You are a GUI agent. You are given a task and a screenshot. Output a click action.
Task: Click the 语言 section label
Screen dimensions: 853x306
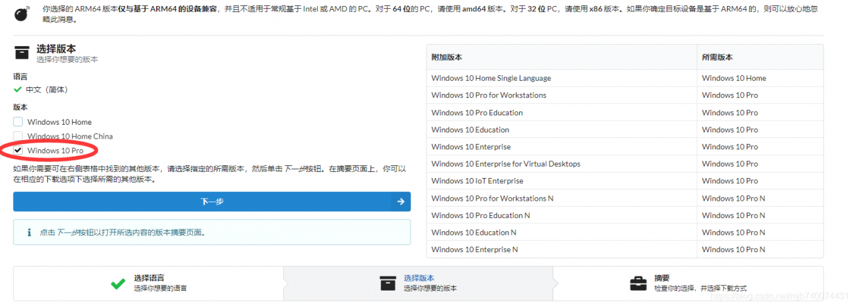[x=21, y=77]
